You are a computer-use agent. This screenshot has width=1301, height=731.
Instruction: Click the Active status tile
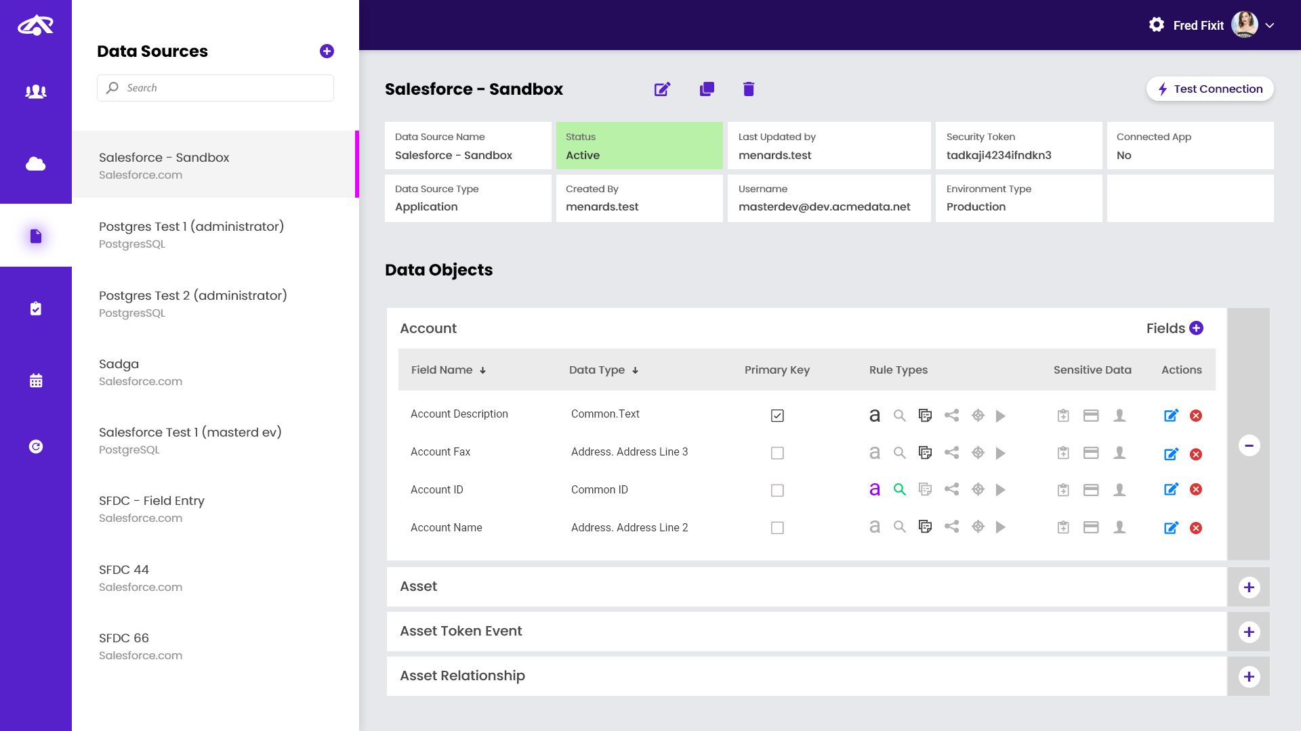coord(639,146)
